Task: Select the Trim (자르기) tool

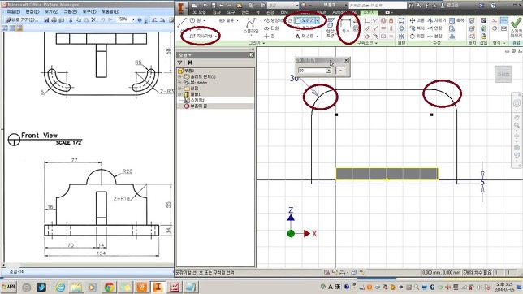Action: [x=437, y=20]
